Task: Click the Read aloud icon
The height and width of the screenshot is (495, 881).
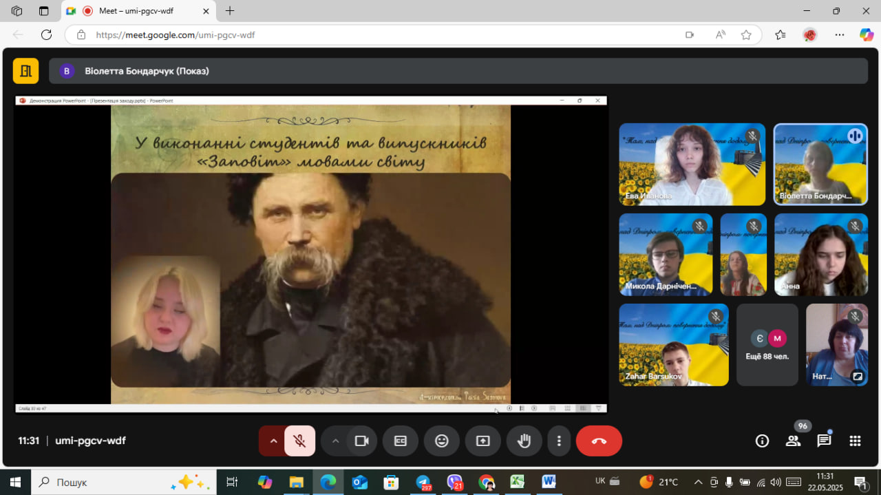Action: point(721,34)
